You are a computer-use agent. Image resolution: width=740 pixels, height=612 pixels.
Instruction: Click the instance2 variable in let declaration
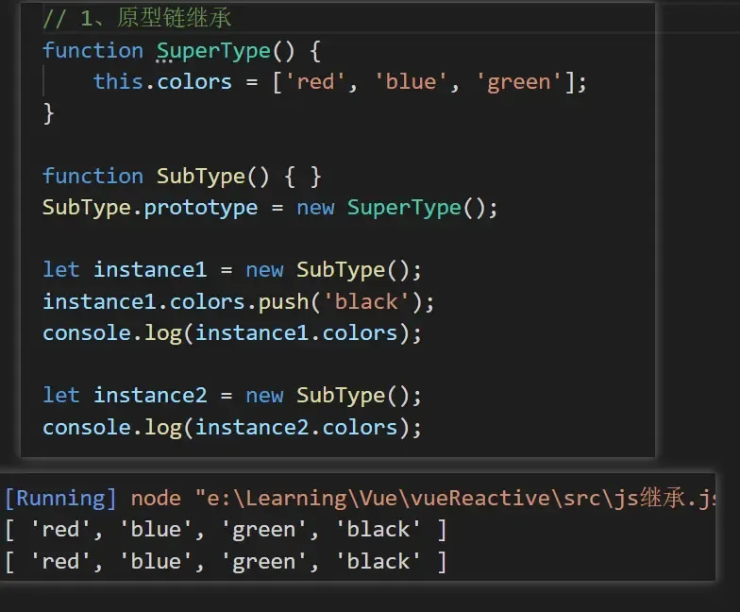coord(149,395)
